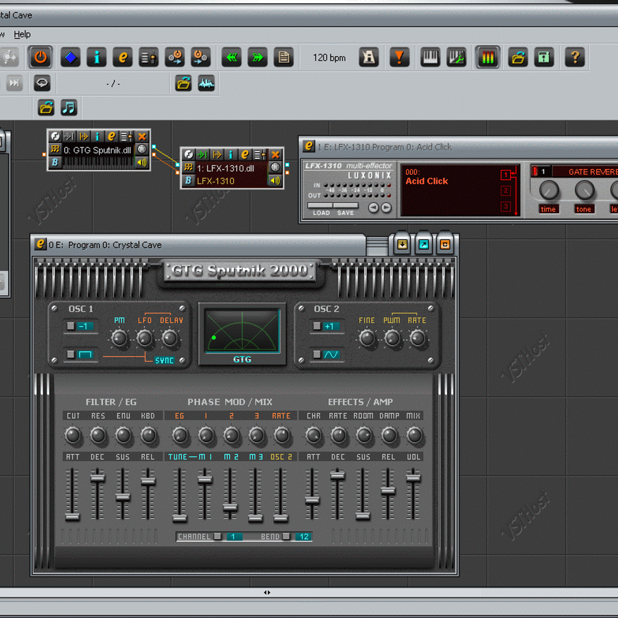Screen dimensions: 618x618
Task: Go to previous program with green arrows
Action: 232,58
